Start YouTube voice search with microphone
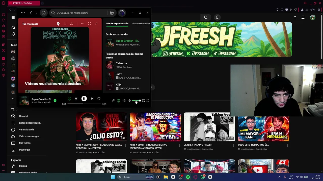The image size is (323, 181). (217, 17)
